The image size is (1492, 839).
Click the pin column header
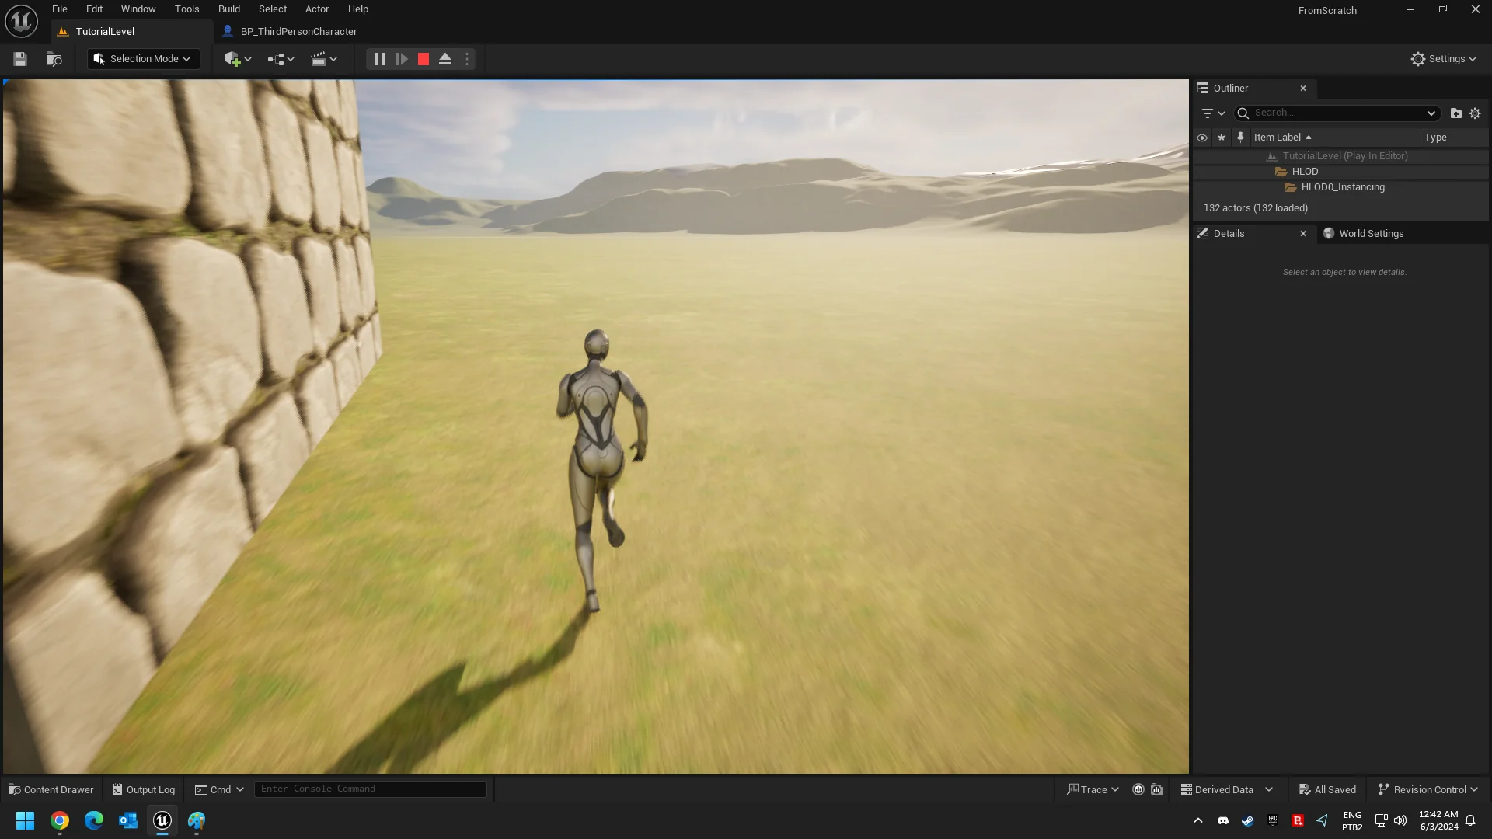pyautogui.click(x=1240, y=138)
